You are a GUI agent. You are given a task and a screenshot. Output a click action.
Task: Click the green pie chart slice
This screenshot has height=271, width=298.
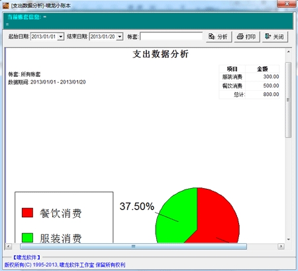pos(177,217)
